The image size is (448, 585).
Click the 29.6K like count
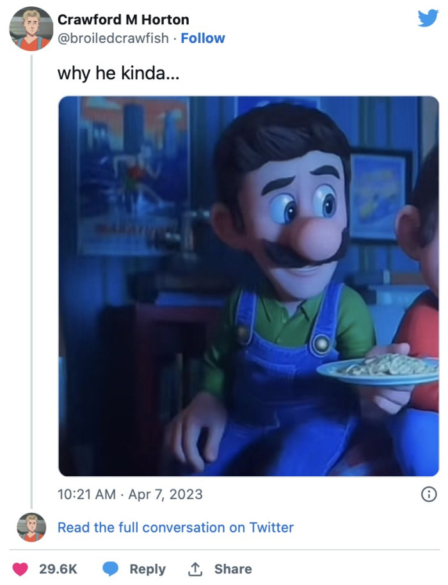(58, 569)
